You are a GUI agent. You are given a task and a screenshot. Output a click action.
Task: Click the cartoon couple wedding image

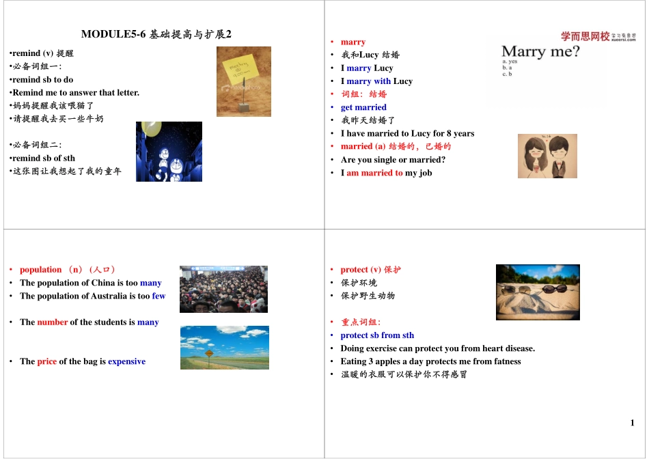(547, 156)
